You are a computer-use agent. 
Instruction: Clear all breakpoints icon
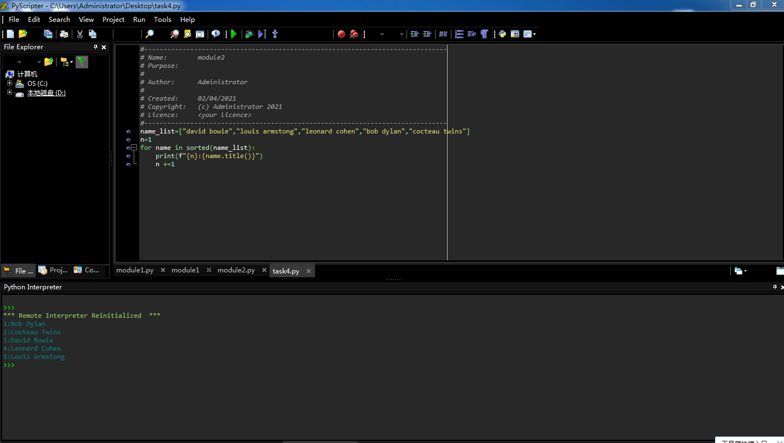(x=354, y=34)
